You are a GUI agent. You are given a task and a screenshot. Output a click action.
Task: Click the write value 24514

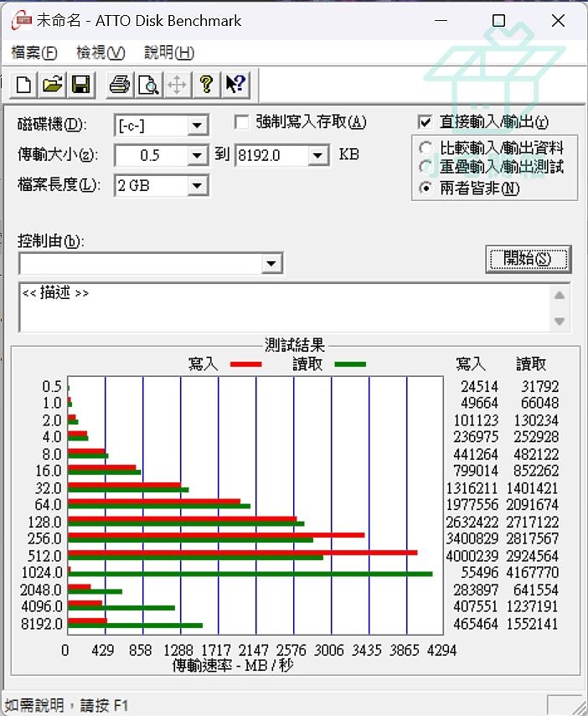coord(479,386)
